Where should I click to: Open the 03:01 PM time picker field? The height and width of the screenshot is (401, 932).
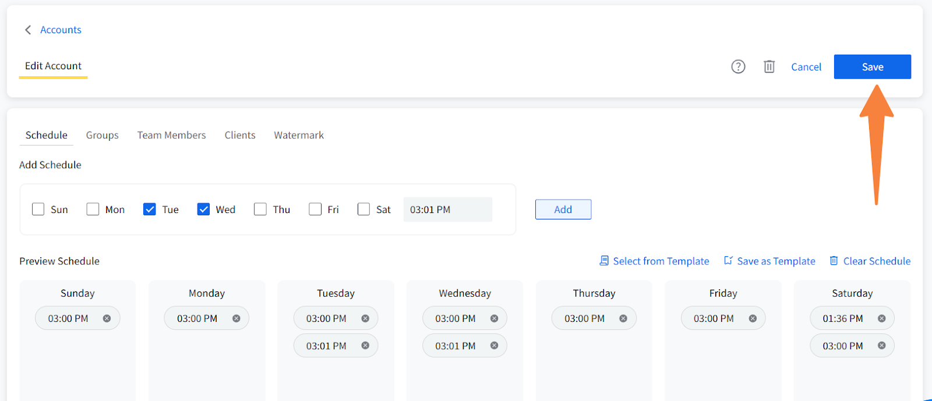tap(447, 210)
